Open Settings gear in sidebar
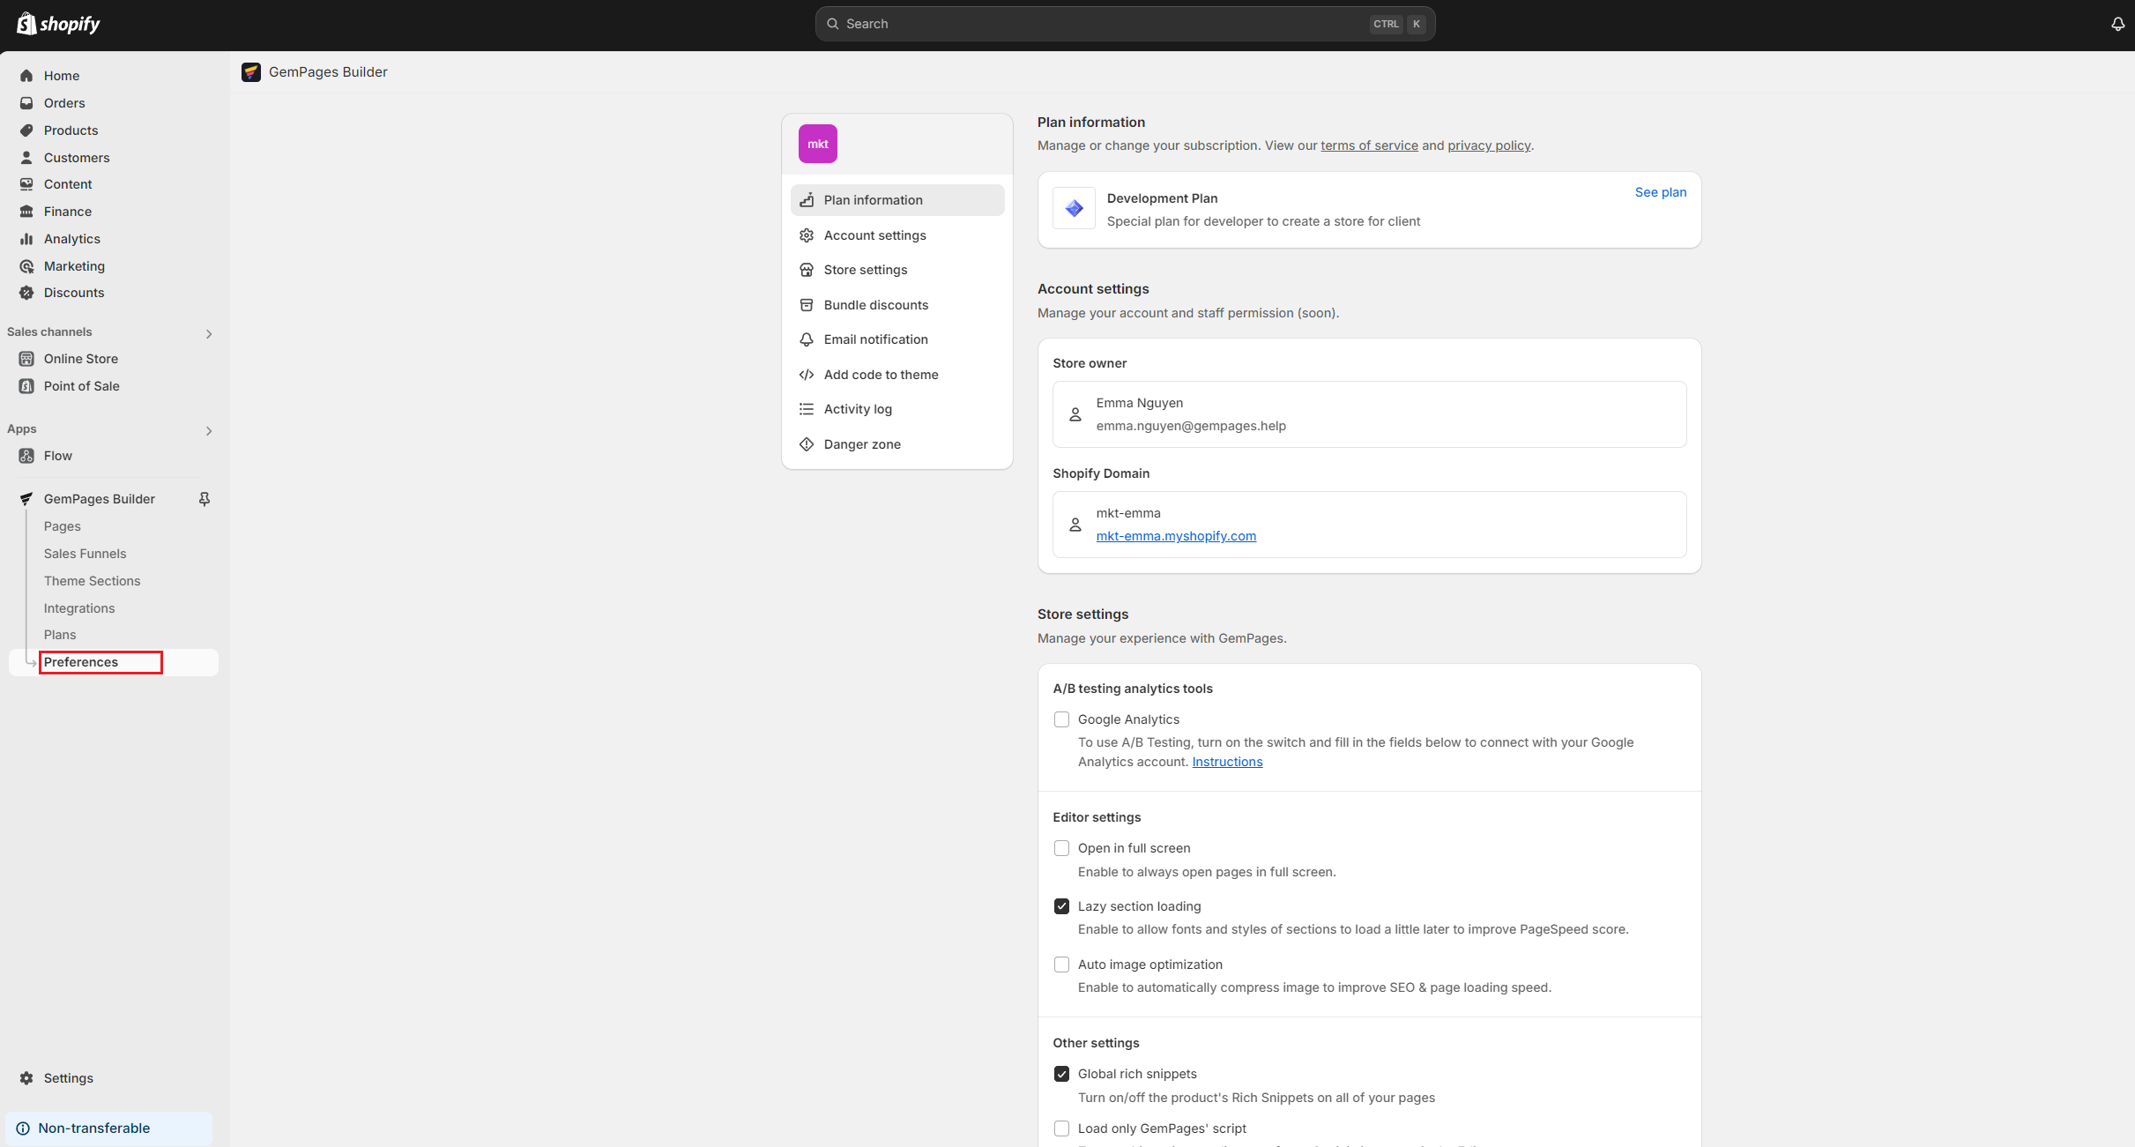This screenshot has width=2135, height=1147. pos(26,1078)
